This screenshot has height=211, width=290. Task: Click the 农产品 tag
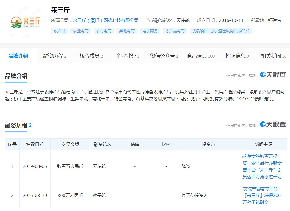point(60,31)
